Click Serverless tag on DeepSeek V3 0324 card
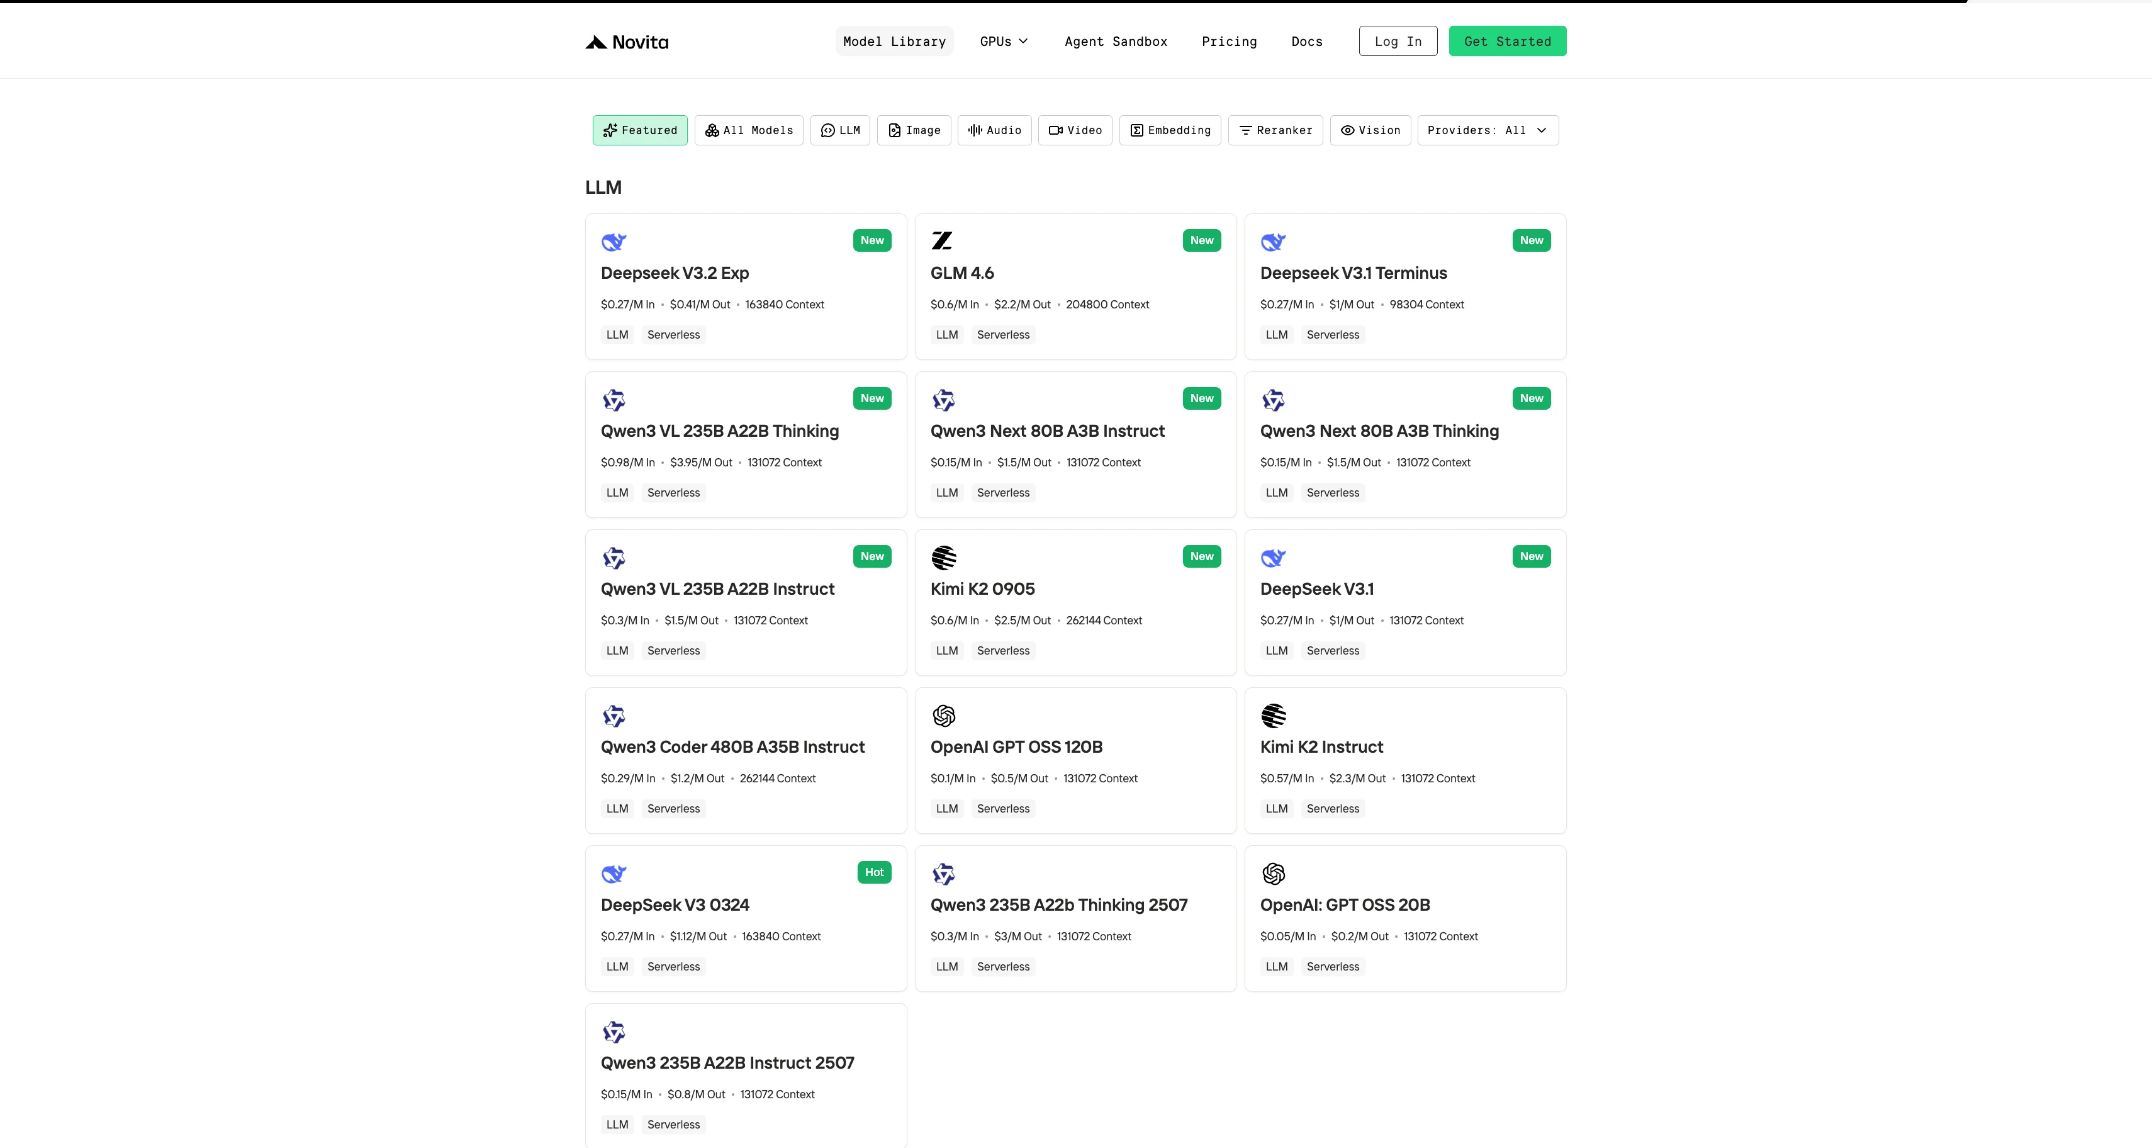The width and height of the screenshot is (2152, 1148). pyautogui.click(x=673, y=967)
